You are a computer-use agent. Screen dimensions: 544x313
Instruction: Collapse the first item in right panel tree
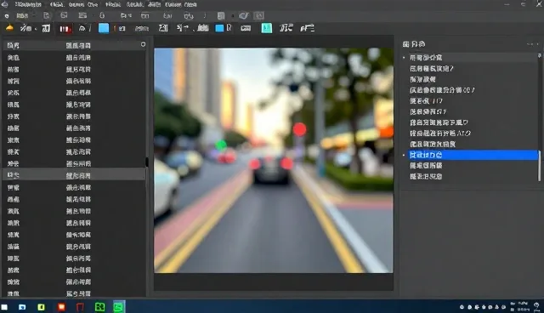404,58
